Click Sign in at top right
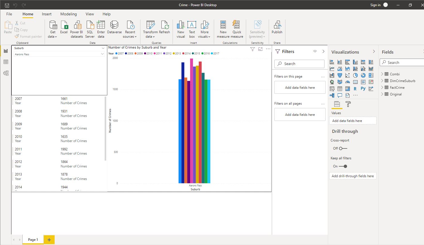Image resolution: width=424 pixels, height=245 pixels. [x=375, y=5]
